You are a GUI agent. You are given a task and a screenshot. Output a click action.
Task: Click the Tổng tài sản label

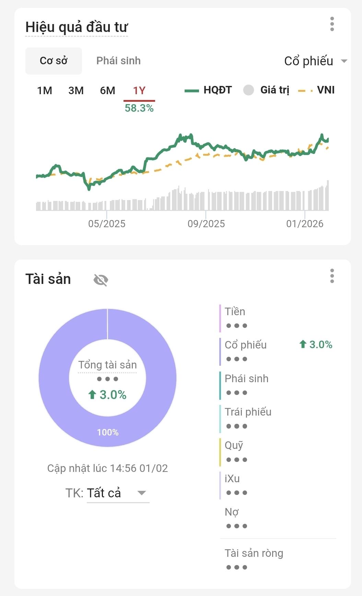click(x=107, y=365)
